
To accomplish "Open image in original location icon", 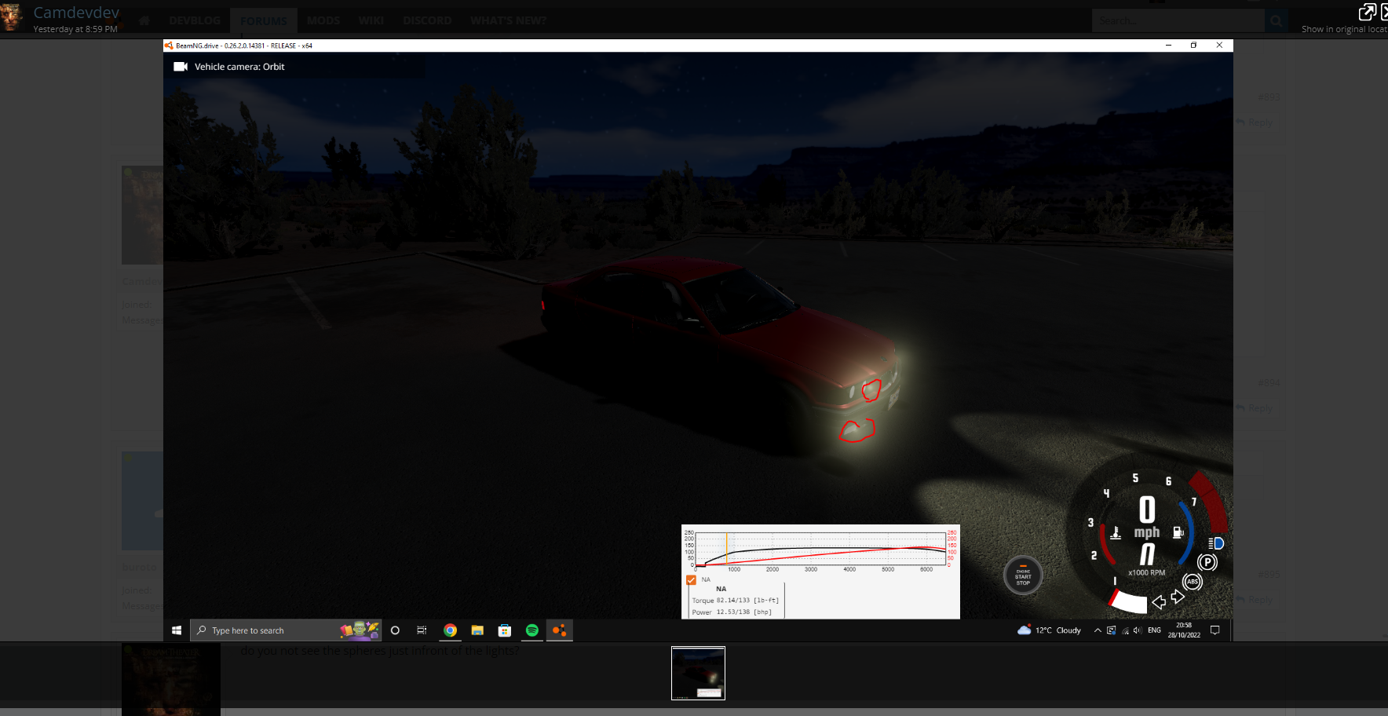I will 1367,12.
